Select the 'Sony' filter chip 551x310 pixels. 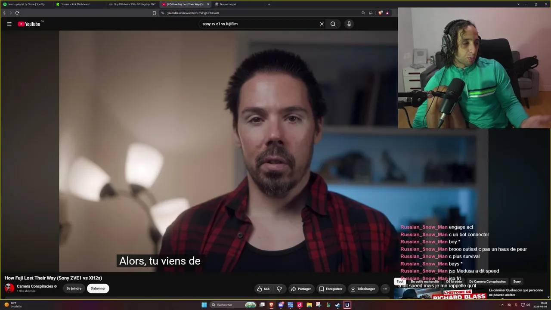coord(517,282)
